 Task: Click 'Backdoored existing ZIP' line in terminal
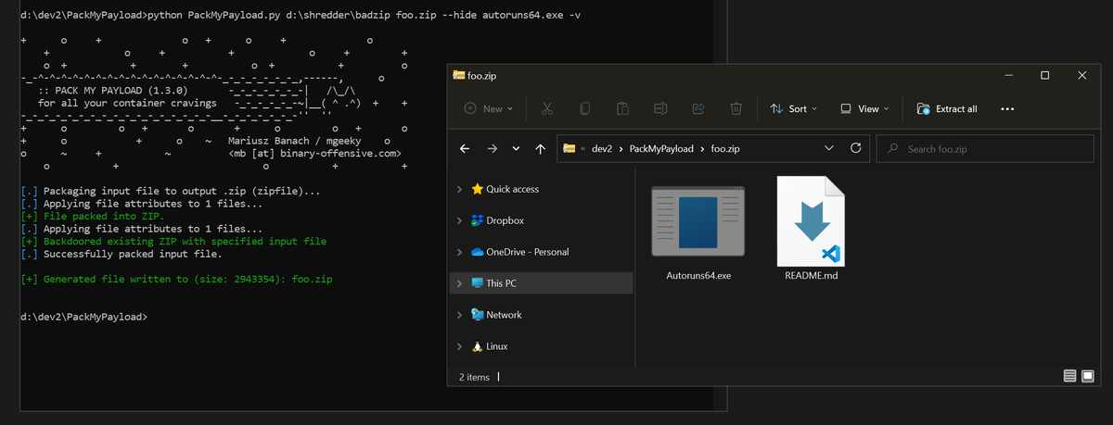pos(173,241)
